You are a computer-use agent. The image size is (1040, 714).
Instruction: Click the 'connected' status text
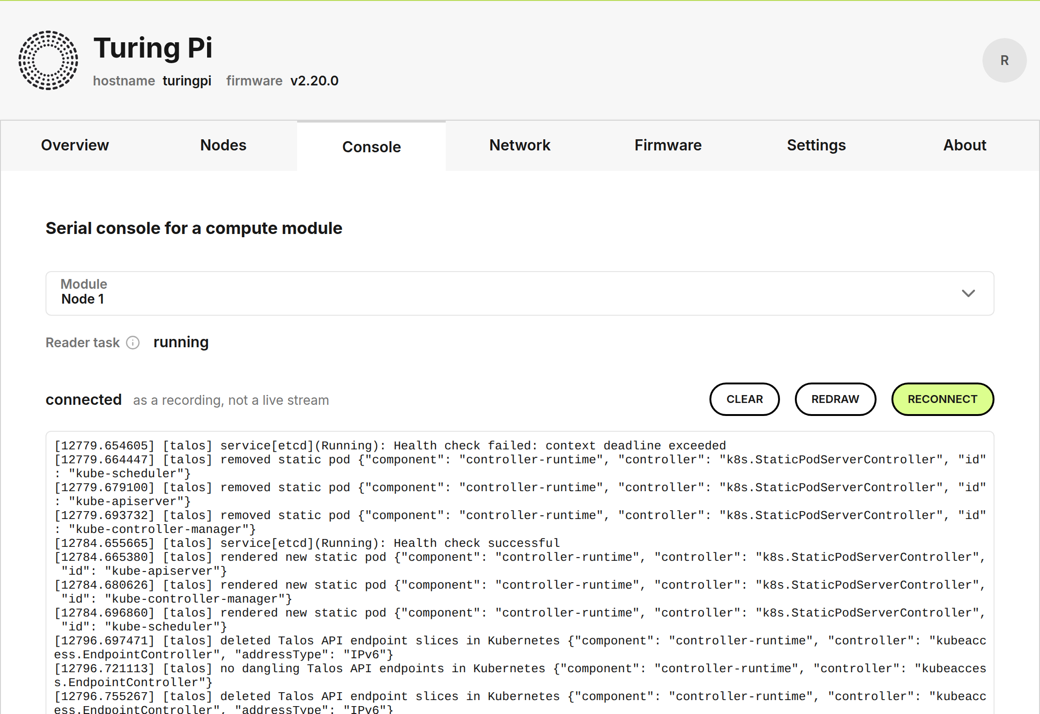point(84,400)
